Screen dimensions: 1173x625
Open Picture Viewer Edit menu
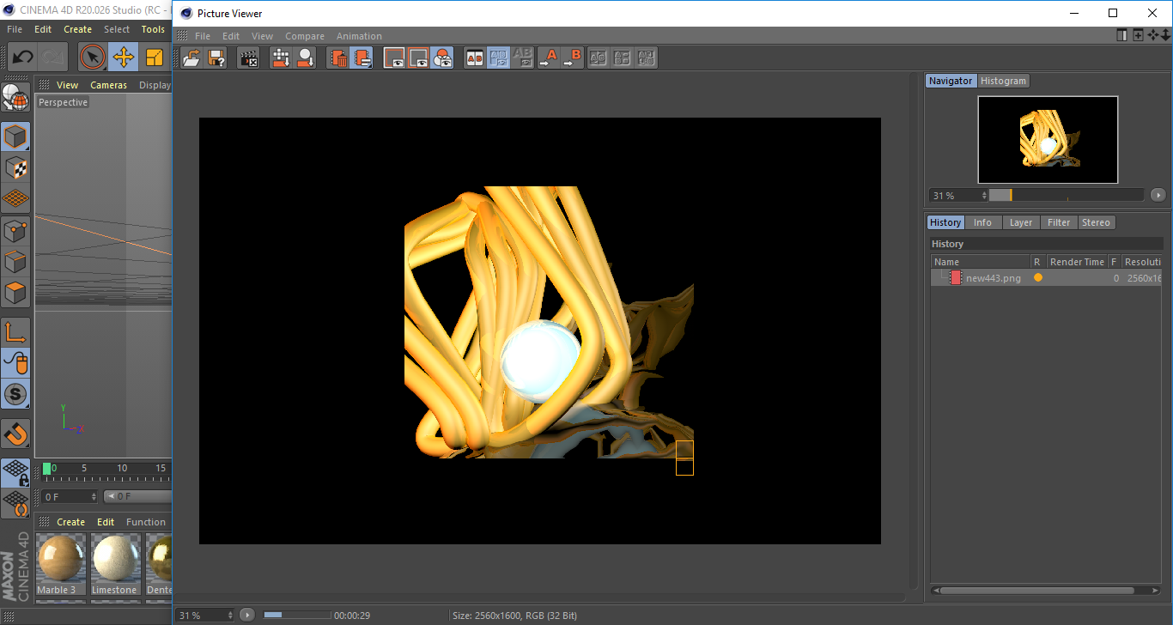pyautogui.click(x=231, y=36)
